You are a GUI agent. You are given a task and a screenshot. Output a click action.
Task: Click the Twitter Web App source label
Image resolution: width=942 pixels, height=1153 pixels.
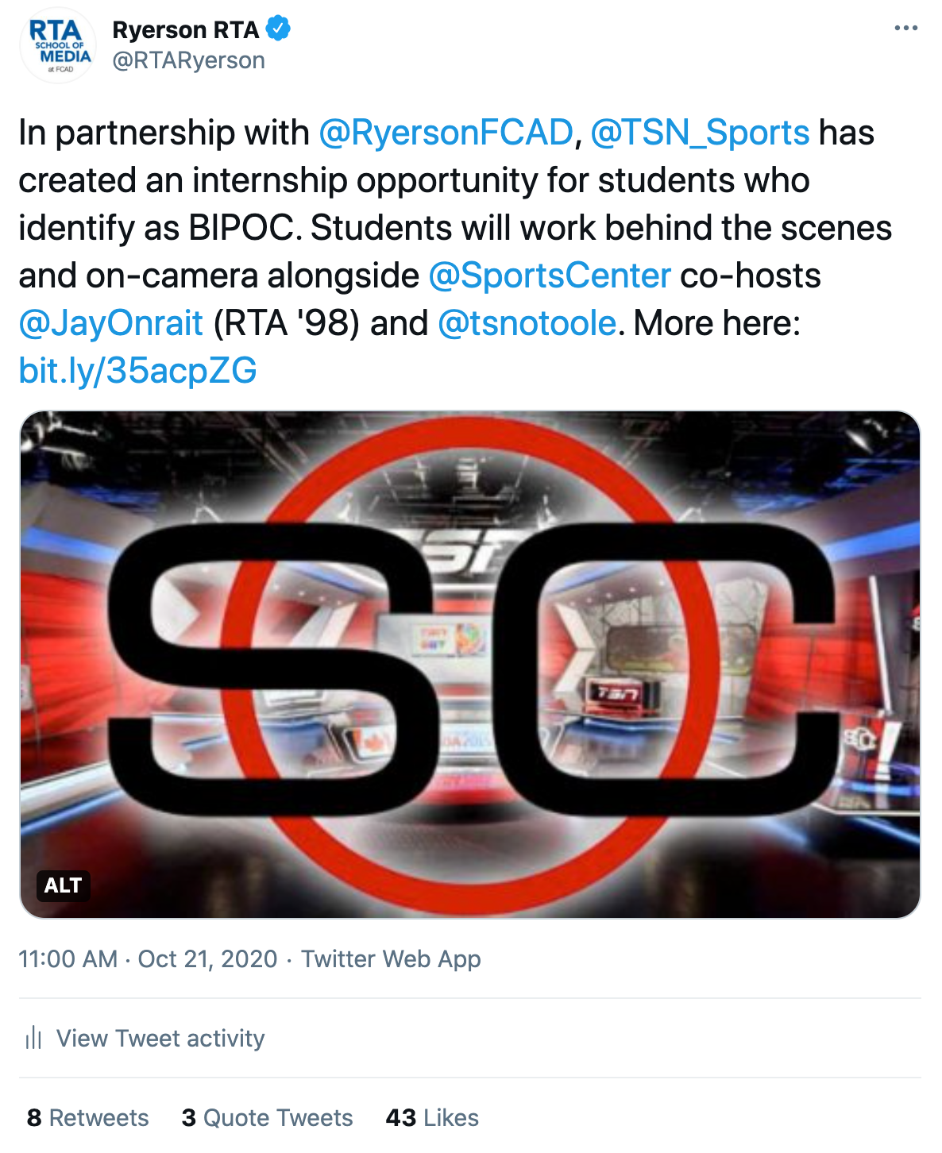click(391, 958)
